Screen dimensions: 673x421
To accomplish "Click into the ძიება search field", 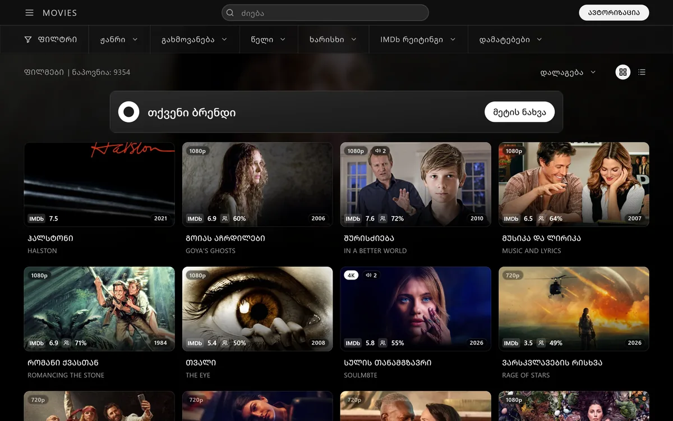I will pos(325,13).
